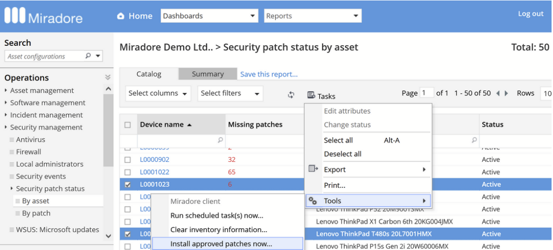Image resolution: width=553 pixels, height=250 pixels.
Task: Click Log out
Action: coord(530,14)
